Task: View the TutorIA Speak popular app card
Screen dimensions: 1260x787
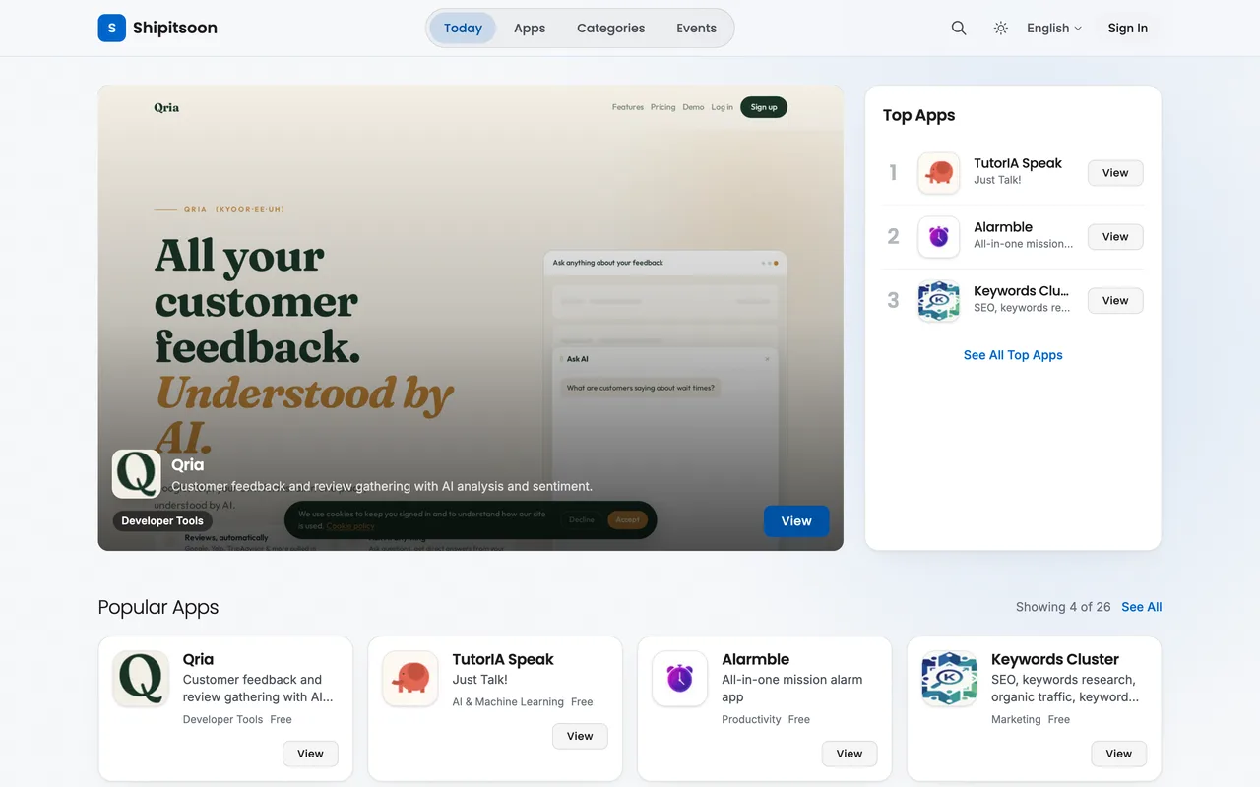Action: pyautogui.click(x=580, y=736)
